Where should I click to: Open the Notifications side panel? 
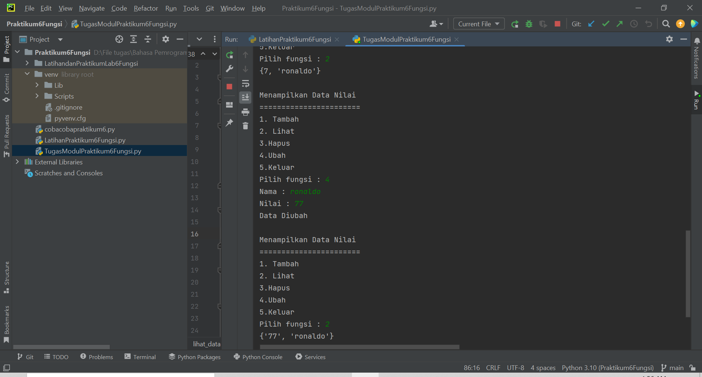697,58
